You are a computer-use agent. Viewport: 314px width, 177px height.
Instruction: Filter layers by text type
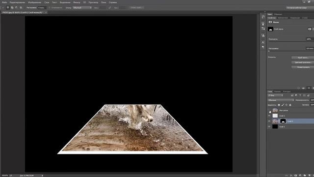300,95
